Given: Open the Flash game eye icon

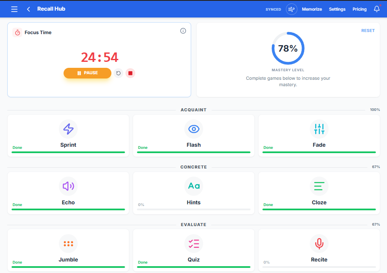Looking at the screenshot, I should point(194,129).
